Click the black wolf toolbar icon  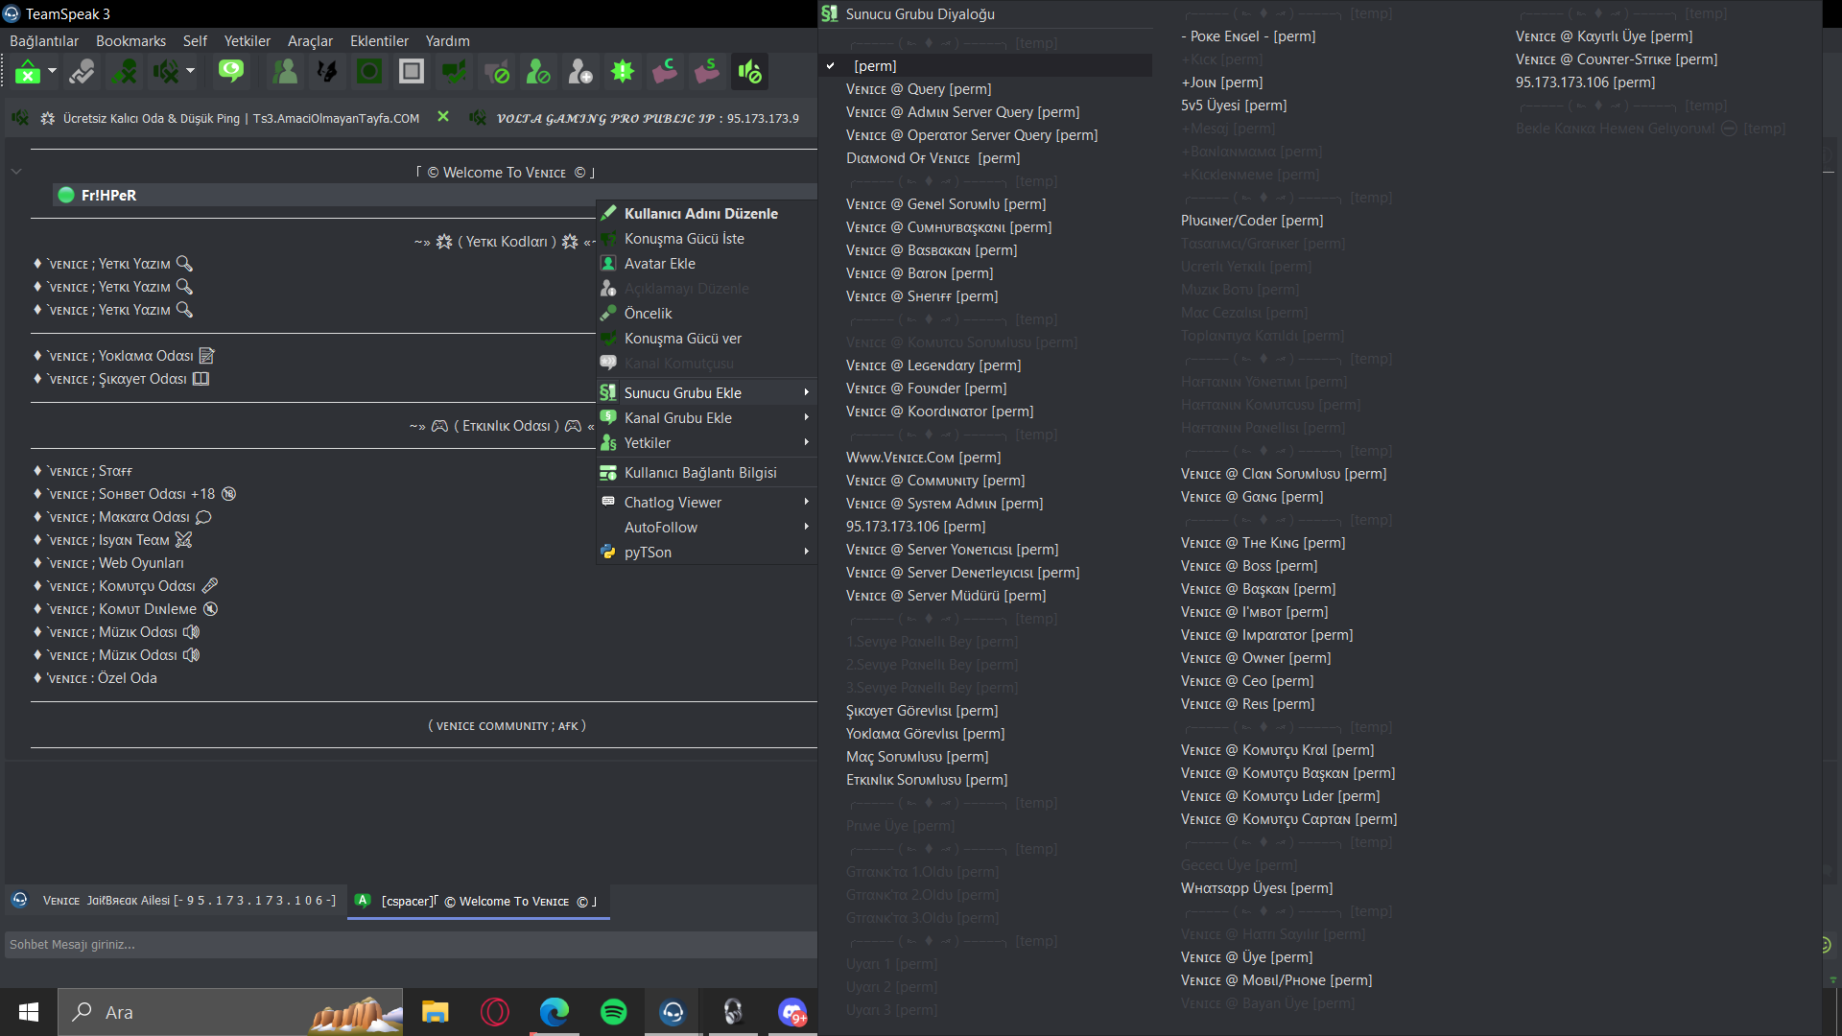(327, 71)
